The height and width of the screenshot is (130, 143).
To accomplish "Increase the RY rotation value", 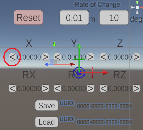I will coord(91,88).
